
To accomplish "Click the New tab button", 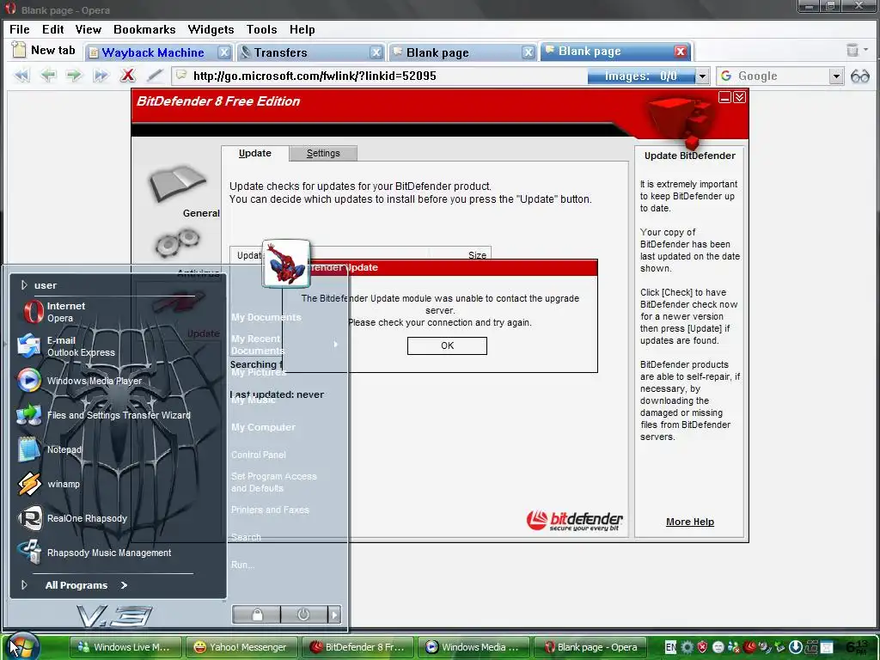I will click(44, 51).
